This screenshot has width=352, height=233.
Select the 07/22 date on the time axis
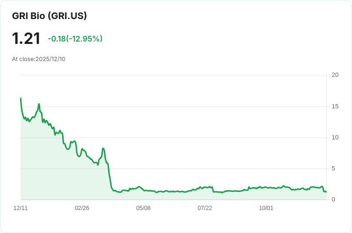pos(205,208)
